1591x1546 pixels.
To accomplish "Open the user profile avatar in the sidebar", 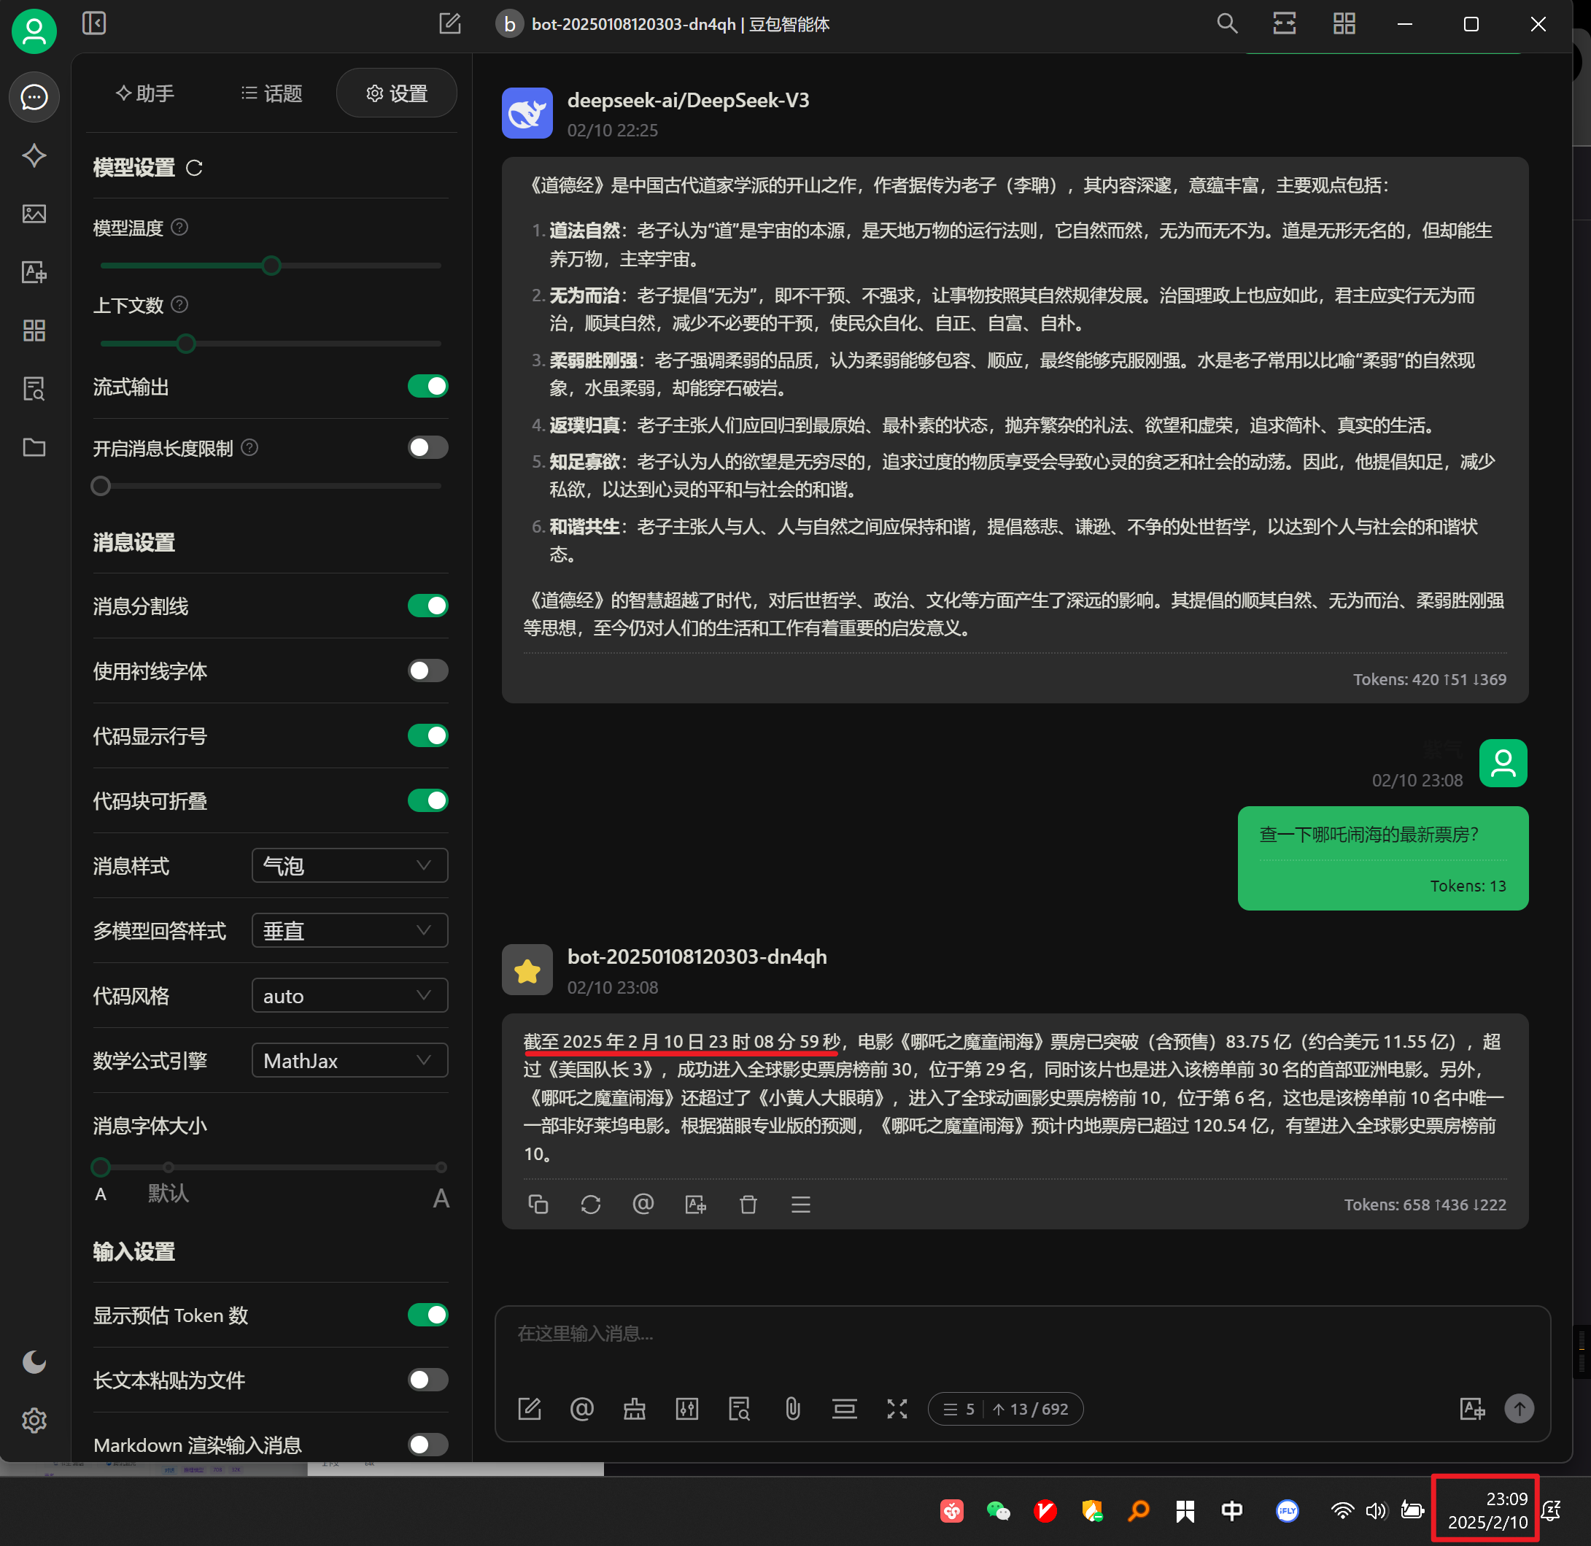I will coord(34,31).
